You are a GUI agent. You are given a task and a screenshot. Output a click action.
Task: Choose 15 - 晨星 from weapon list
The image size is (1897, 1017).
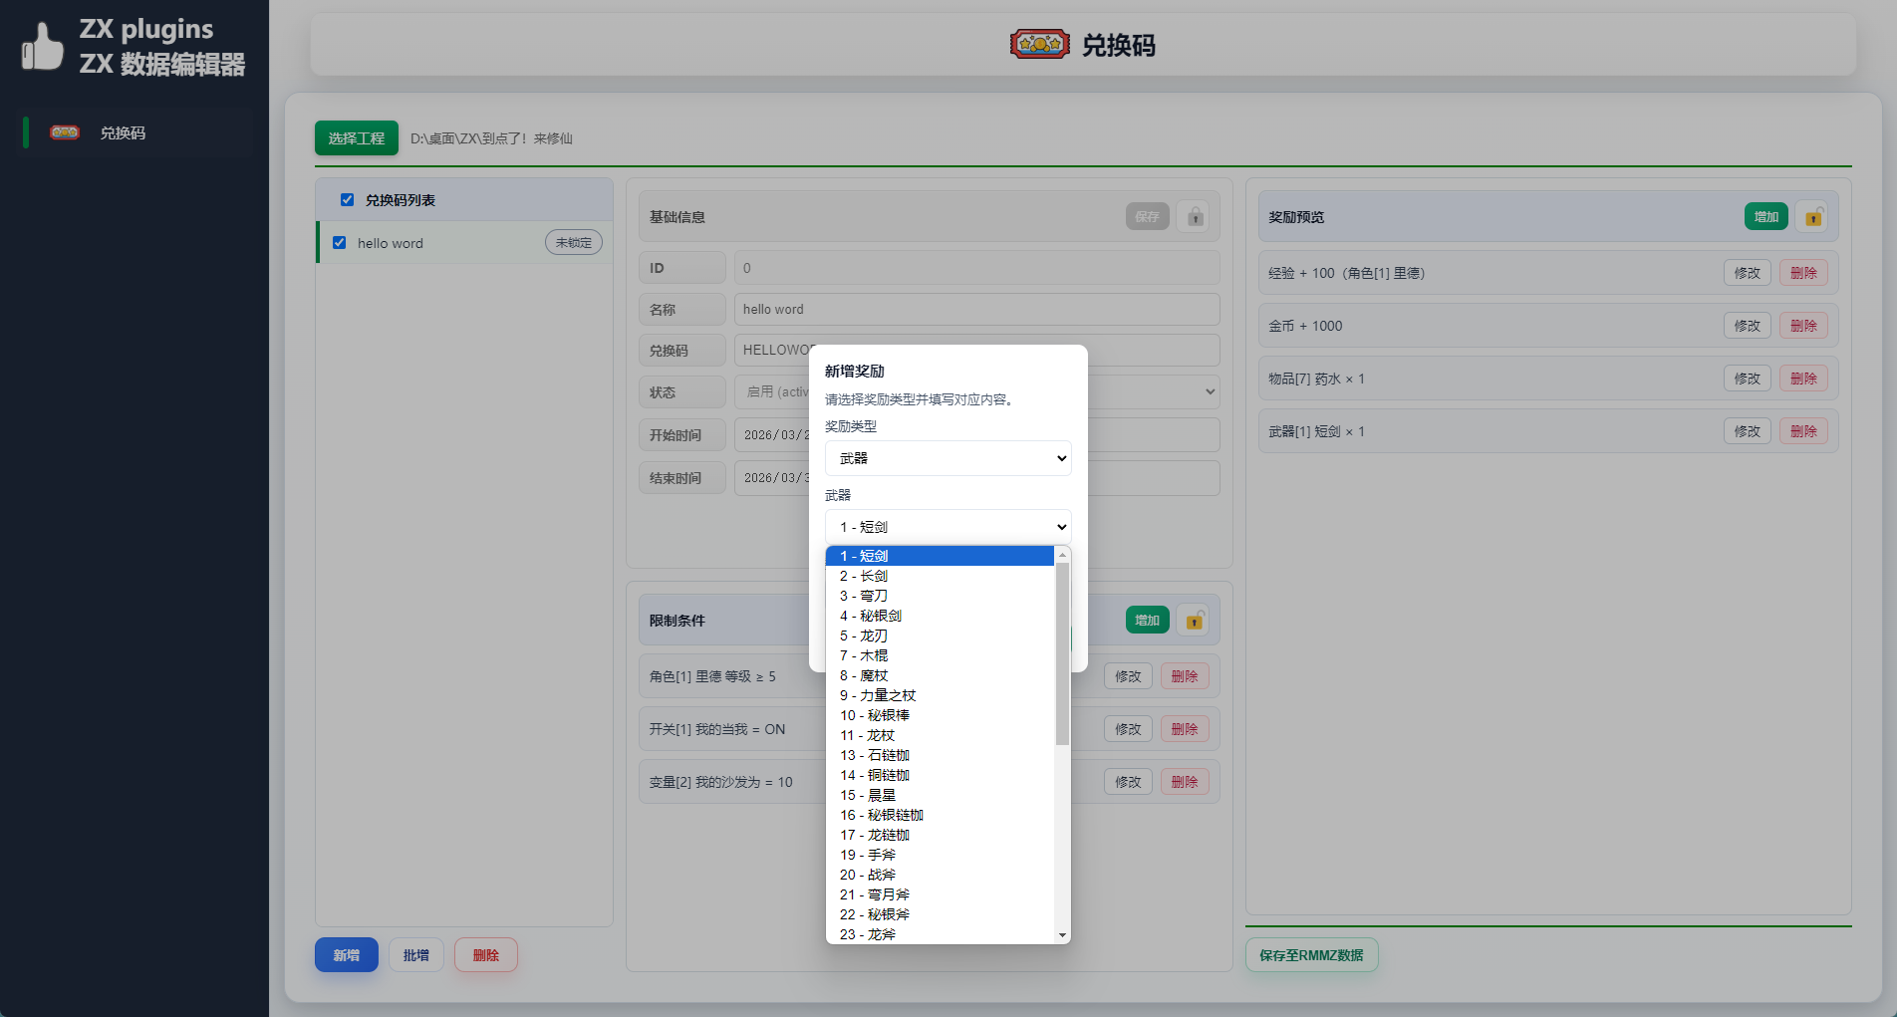click(940, 795)
